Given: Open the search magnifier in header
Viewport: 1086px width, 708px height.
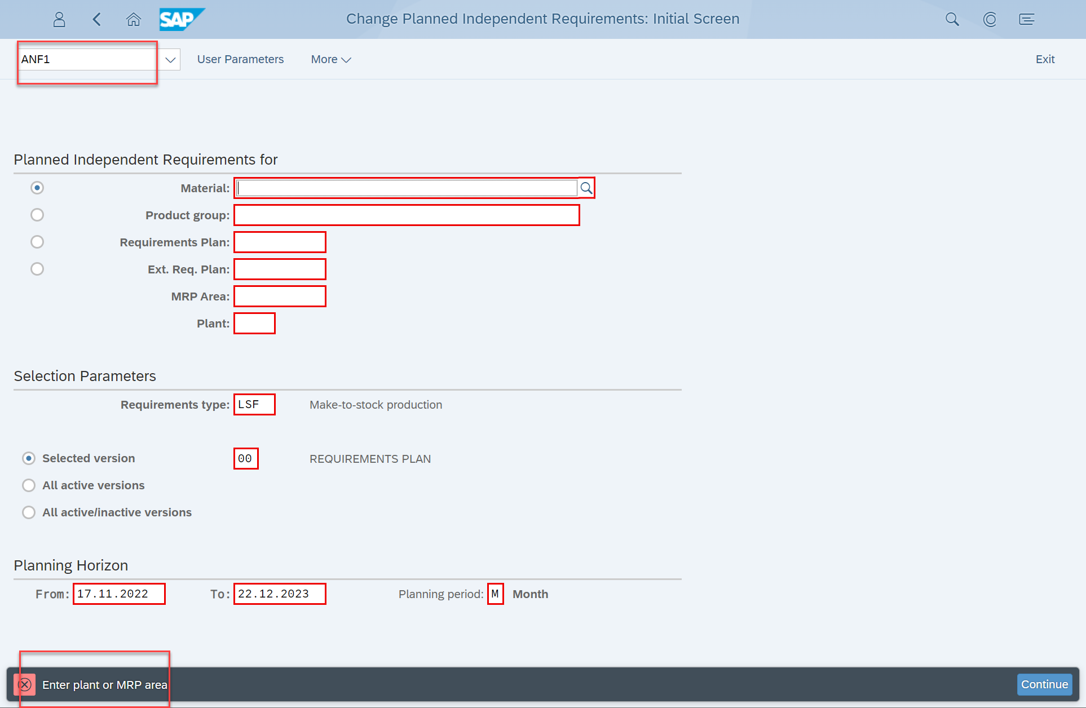Looking at the screenshot, I should point(952,20).
